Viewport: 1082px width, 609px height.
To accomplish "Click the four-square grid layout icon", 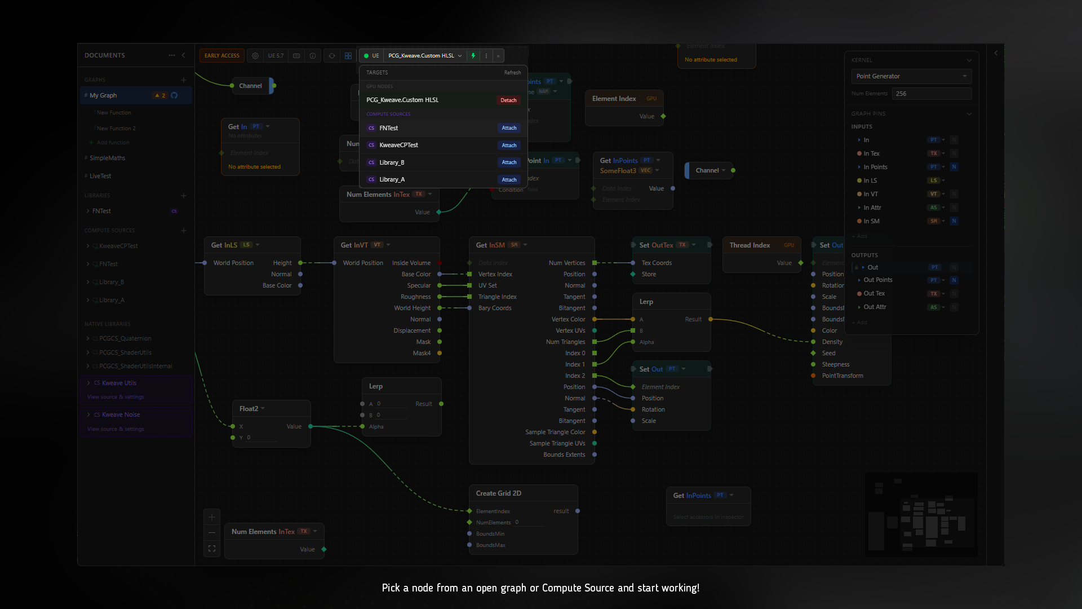I will (x=348, y=56).
